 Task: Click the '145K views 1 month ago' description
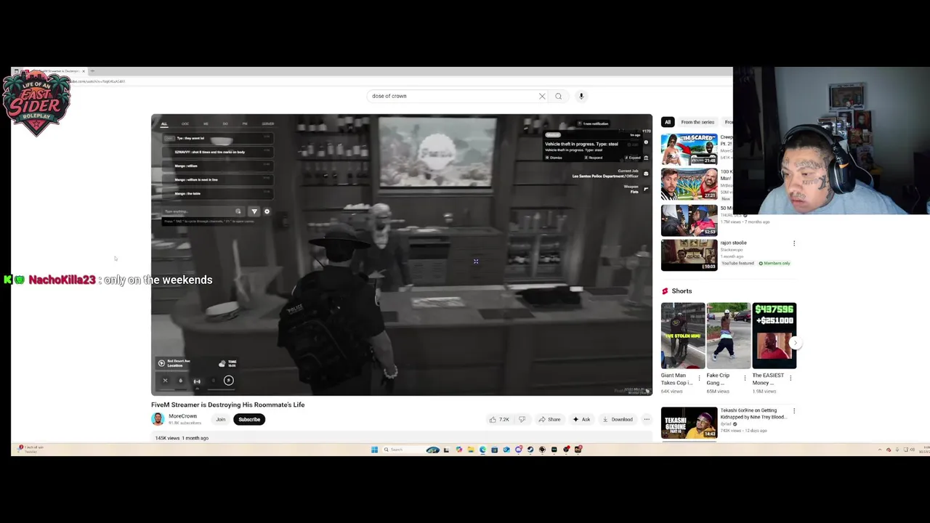click(x=182, y=438)
